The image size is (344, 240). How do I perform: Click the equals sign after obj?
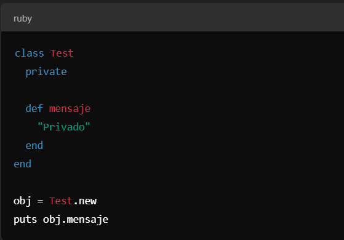point(40,201)
